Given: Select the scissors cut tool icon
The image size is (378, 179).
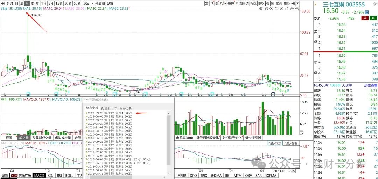Looking at the screenshot, I should click(281, 9).
